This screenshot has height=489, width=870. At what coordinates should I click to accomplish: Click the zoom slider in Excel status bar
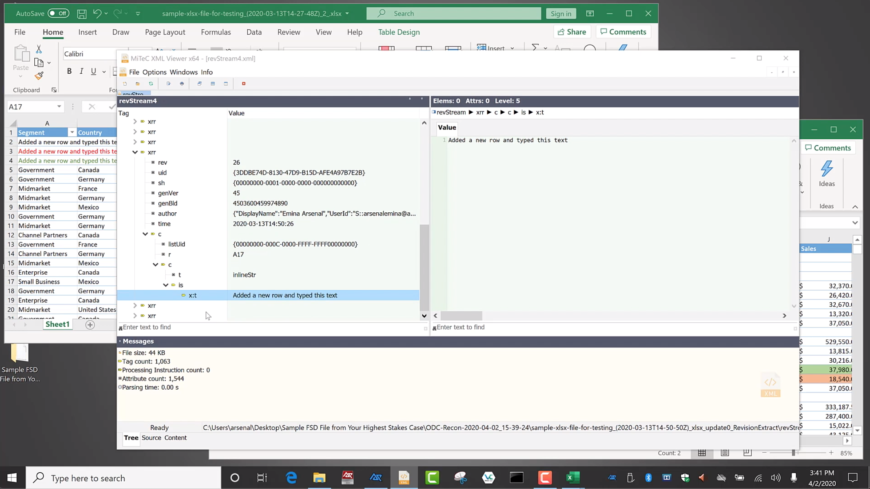pos(793,453)
